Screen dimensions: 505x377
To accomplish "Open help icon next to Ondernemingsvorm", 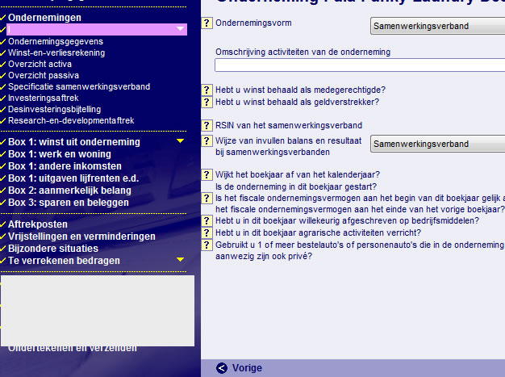I will tap(207, 23).
